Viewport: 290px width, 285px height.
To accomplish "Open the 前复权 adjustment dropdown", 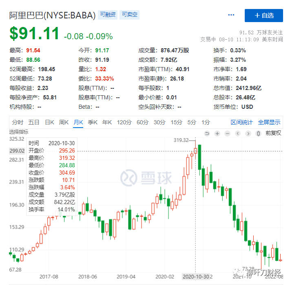I will 273,133.
